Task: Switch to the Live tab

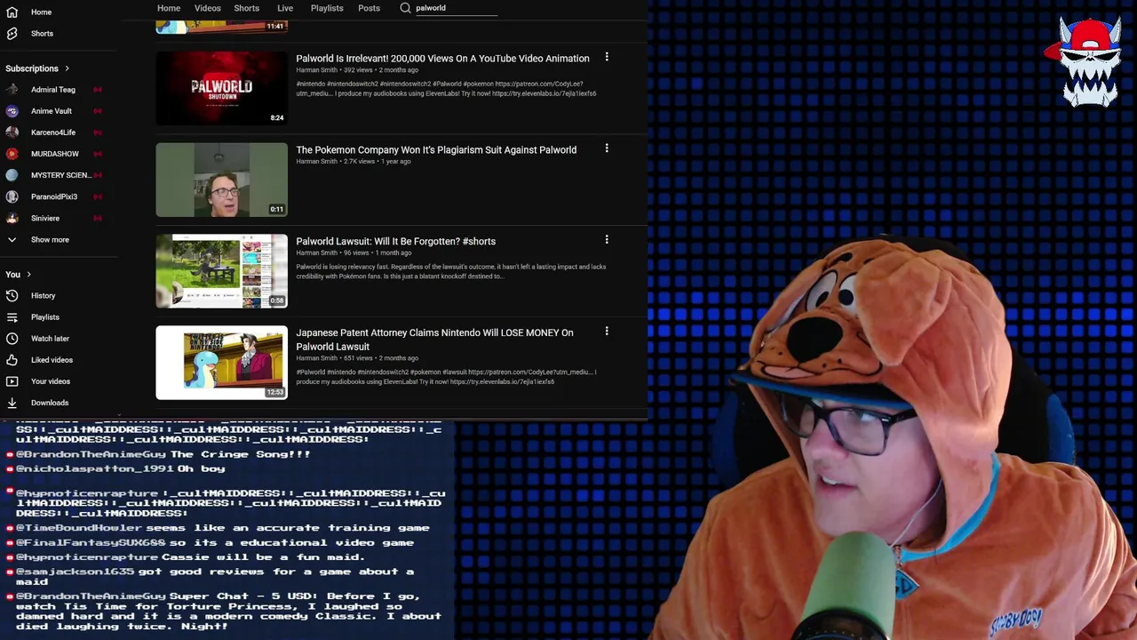Action: 285,8
